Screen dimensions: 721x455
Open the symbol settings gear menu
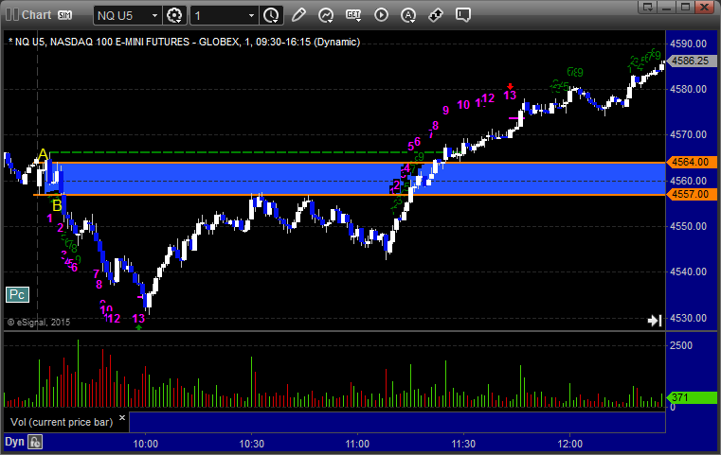pos(174,16)
